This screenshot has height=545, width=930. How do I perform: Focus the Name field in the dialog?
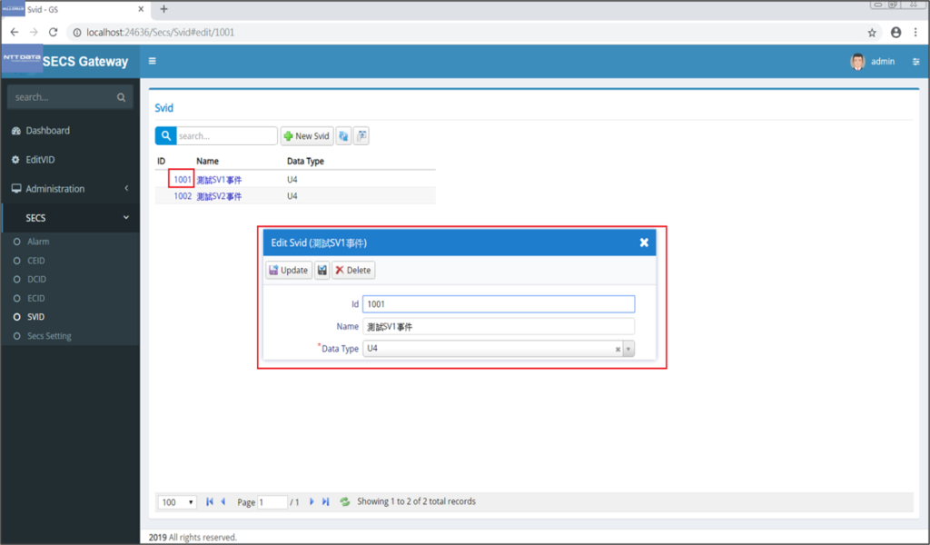tap(499, 327)
